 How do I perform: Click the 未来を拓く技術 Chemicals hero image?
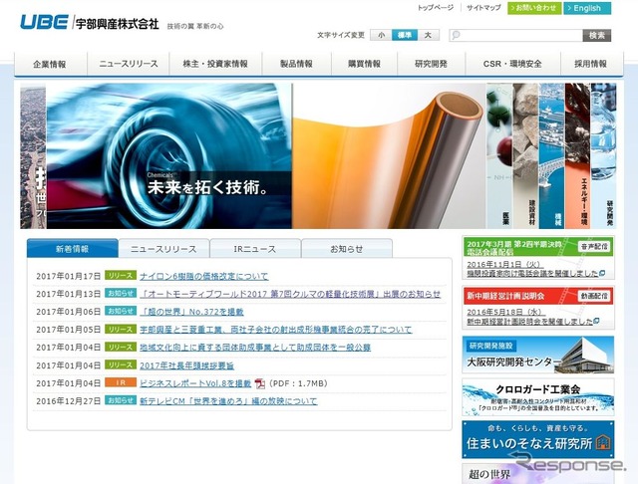(x=168, y=156)
